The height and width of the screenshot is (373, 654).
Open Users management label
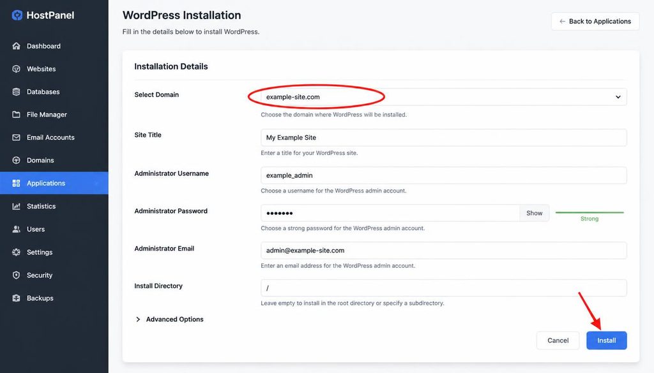click(x=36, y=229)
